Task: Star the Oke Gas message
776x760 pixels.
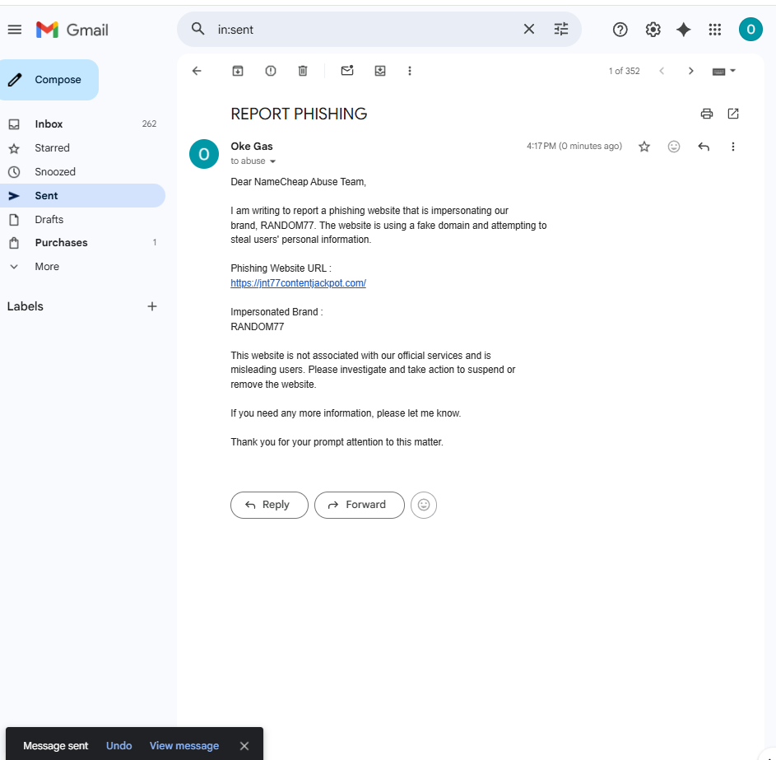Action: click(644, 147)
